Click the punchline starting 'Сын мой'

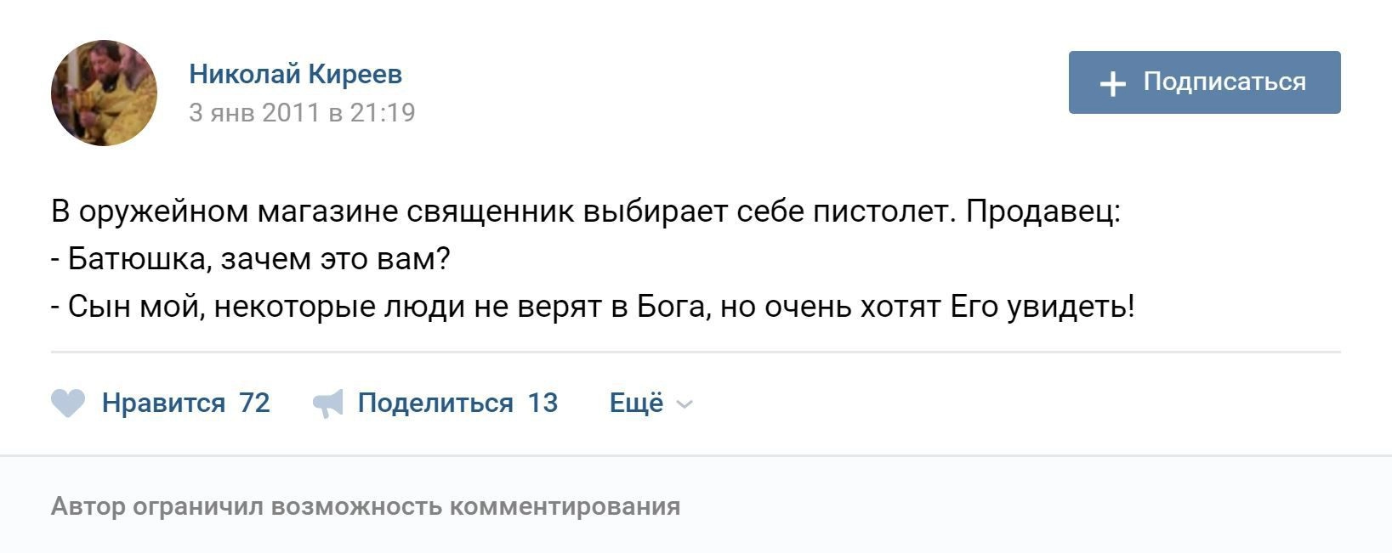(x=593, y=306)
